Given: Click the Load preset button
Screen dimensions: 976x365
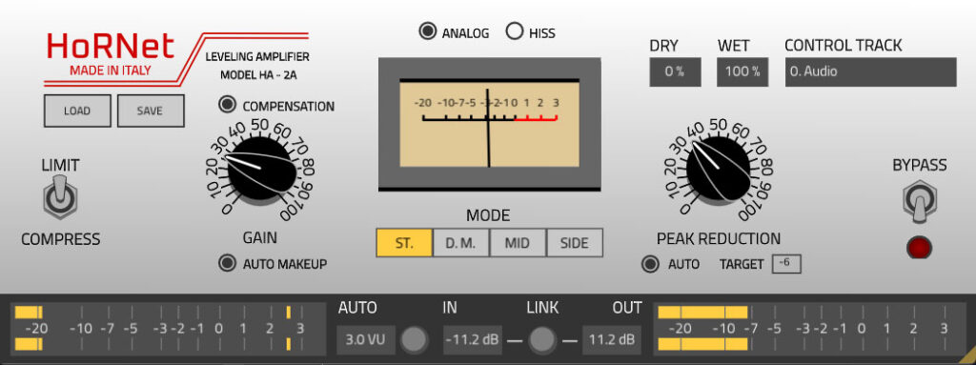Looking at the screenshot, I should 77,111.
